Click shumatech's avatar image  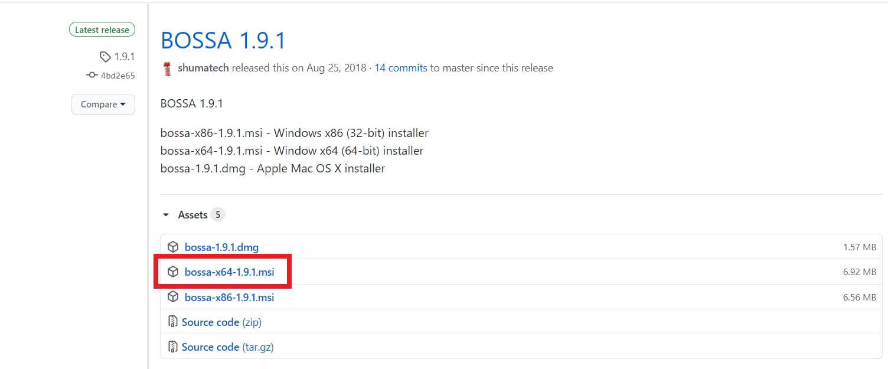click(168, 68)
